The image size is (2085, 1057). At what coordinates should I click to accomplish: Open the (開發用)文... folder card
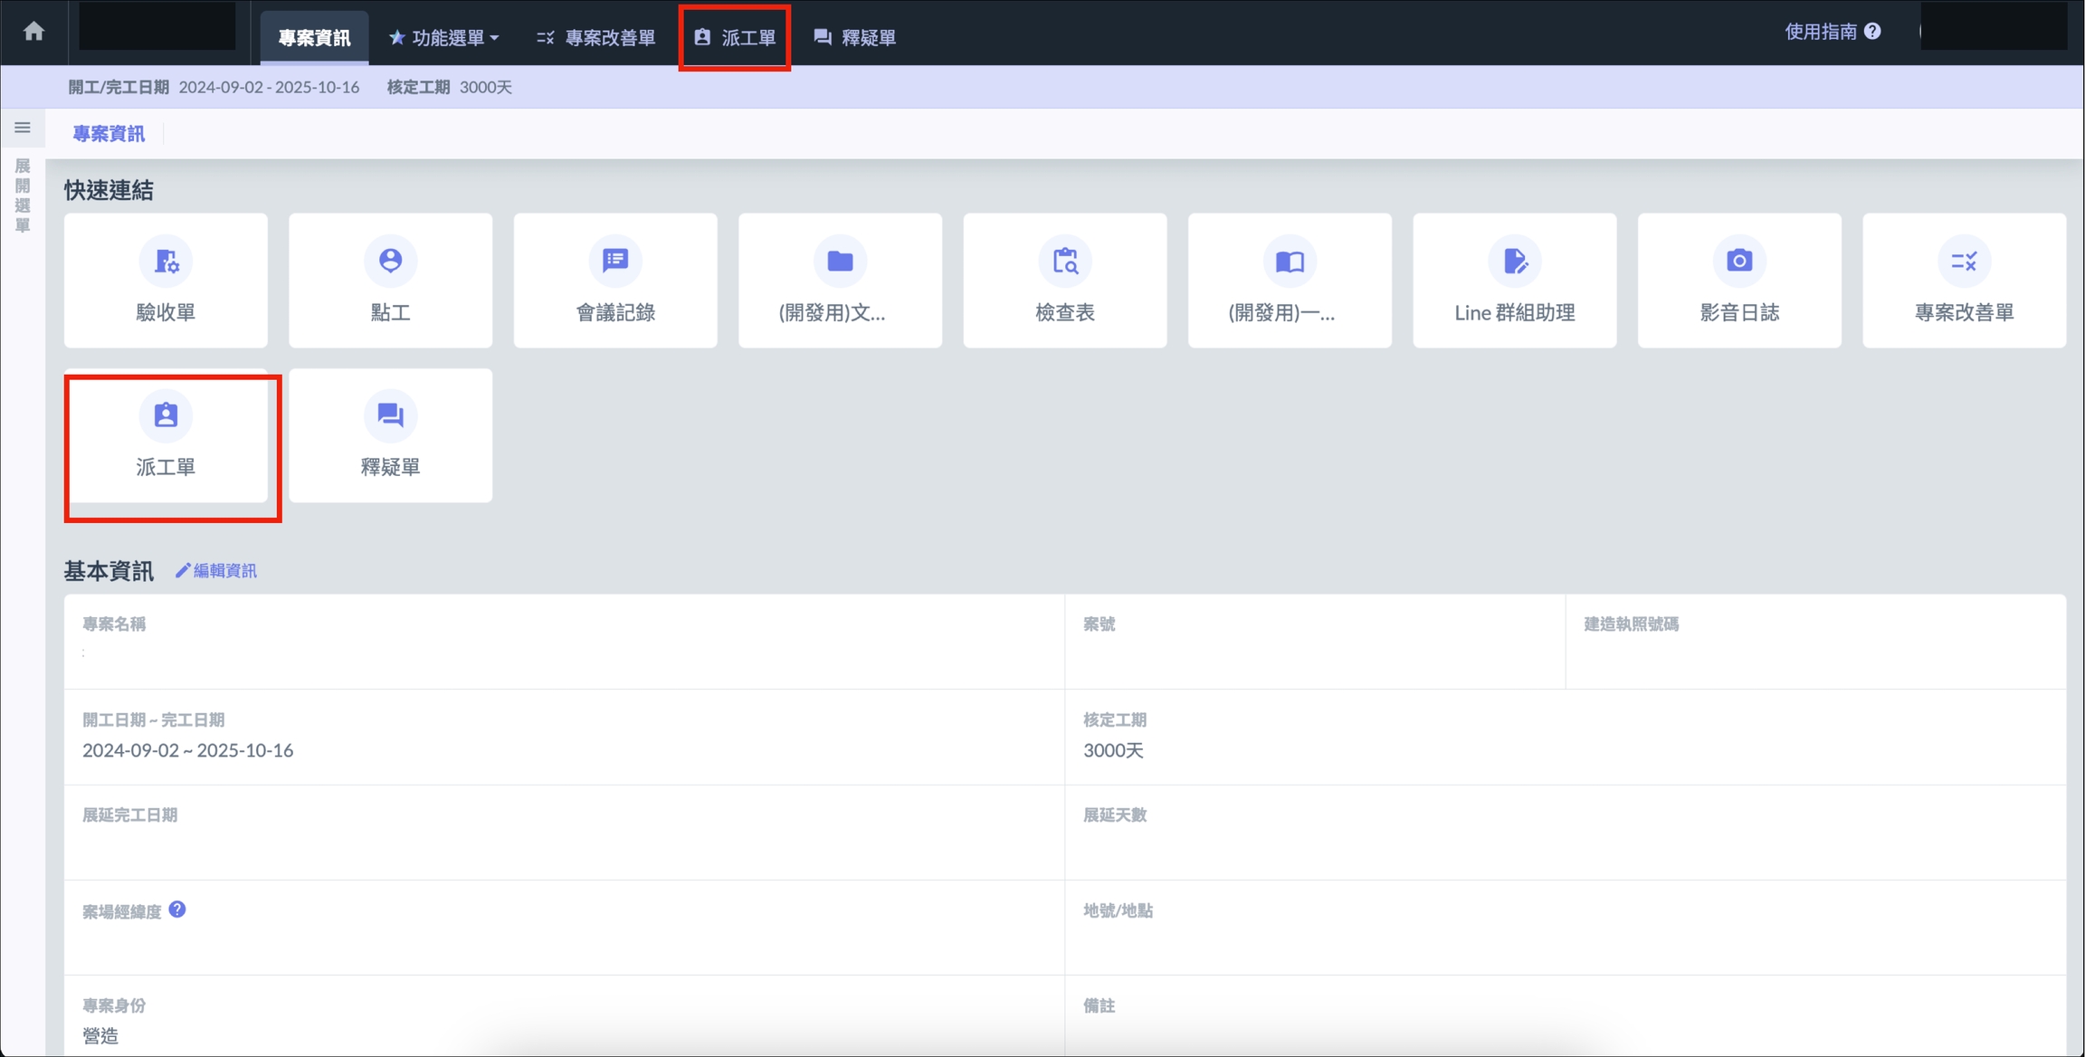tap(840, 281)
